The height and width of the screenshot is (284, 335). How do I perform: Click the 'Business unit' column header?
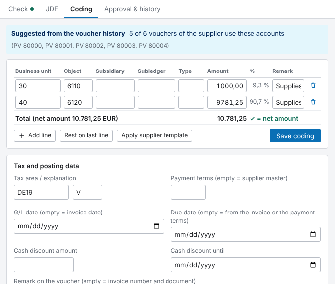pyautogui.click(x=33, y=71)
